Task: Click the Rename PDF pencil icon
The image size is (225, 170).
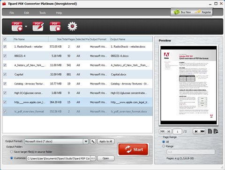Action: 38,27
